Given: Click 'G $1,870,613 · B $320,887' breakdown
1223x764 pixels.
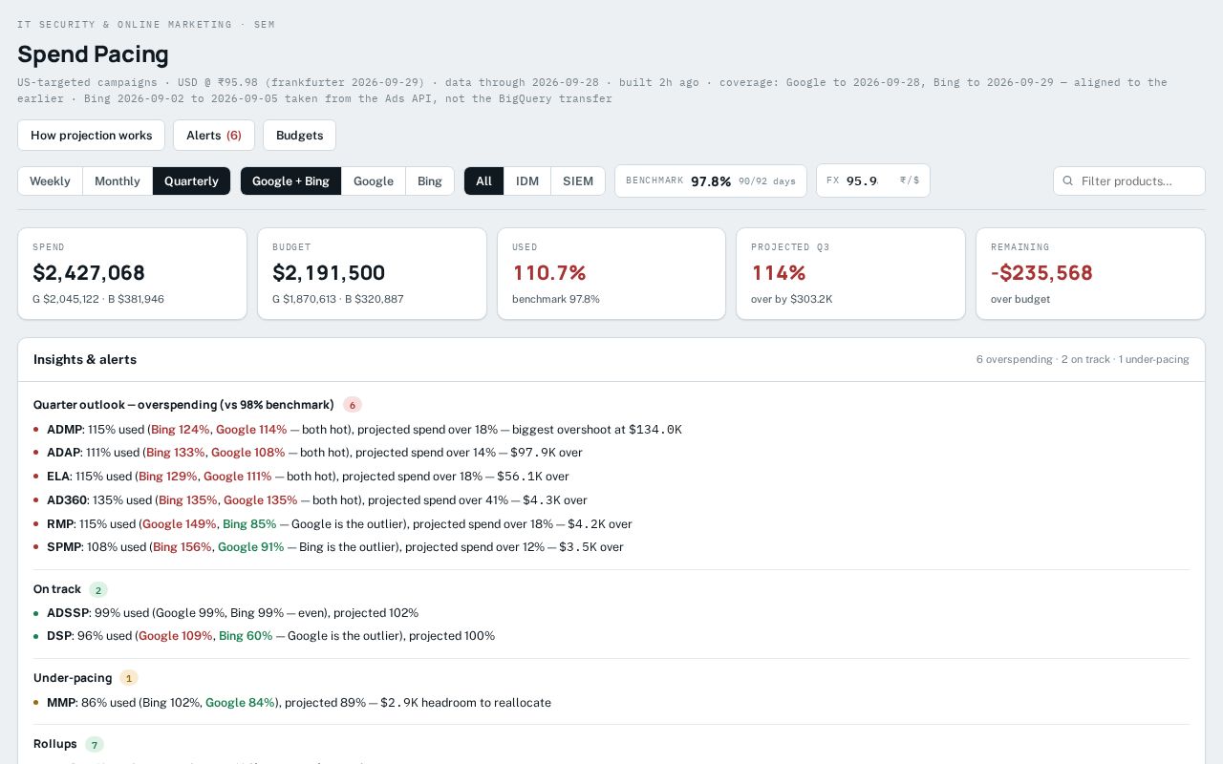Looking at the screenshot, I should click(338, 299).
